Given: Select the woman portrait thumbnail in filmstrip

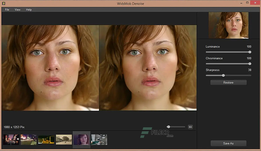Looking at the screenshot, I should [x=81, y=139].
